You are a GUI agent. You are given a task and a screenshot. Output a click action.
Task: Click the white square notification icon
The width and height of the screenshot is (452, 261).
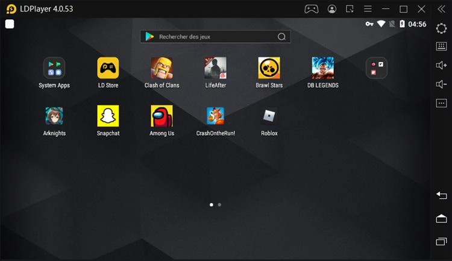click(x=10, y=24)
